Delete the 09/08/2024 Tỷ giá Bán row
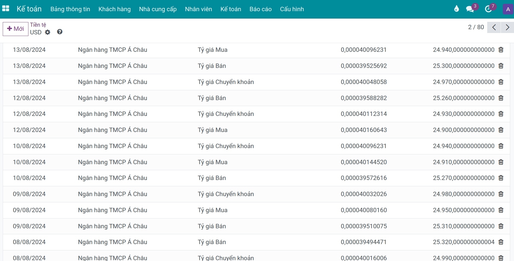The height and width of the screenshot is (261, 514). [501, 226]
